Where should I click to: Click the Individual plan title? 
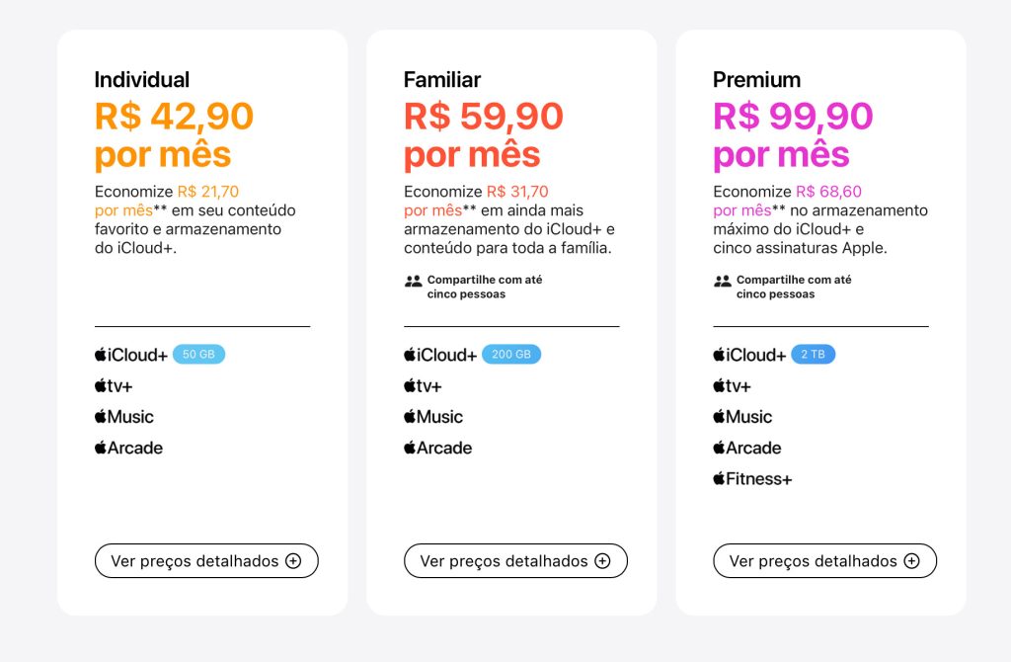(x=142, y=80)
